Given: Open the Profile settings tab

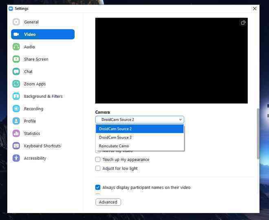Looking at the screenshot, I should point(43,121).
